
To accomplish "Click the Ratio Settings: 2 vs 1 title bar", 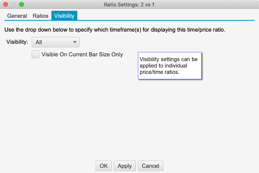I will pyautogui.click(x=129, y=4).
